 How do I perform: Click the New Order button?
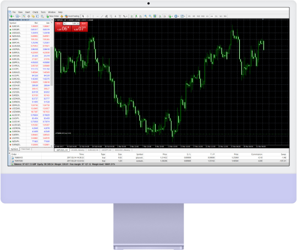52,17
